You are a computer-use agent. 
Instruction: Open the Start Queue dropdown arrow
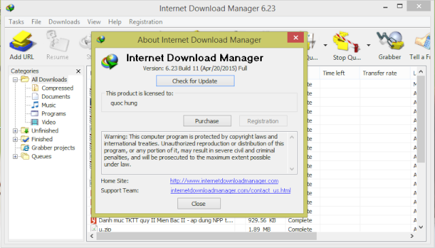tap(325, 46)
